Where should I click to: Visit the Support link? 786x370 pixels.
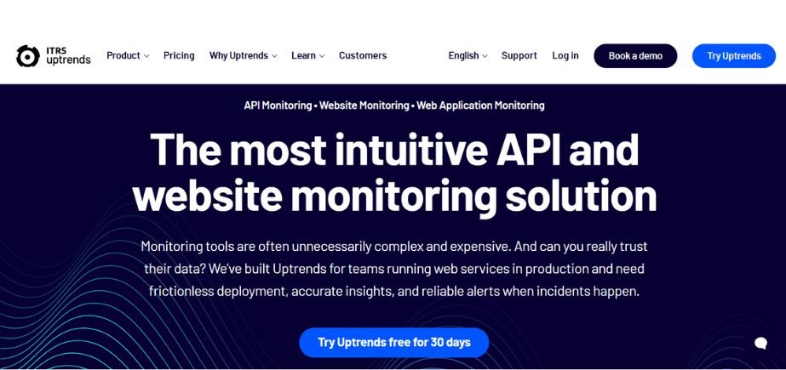pos(519,55)
